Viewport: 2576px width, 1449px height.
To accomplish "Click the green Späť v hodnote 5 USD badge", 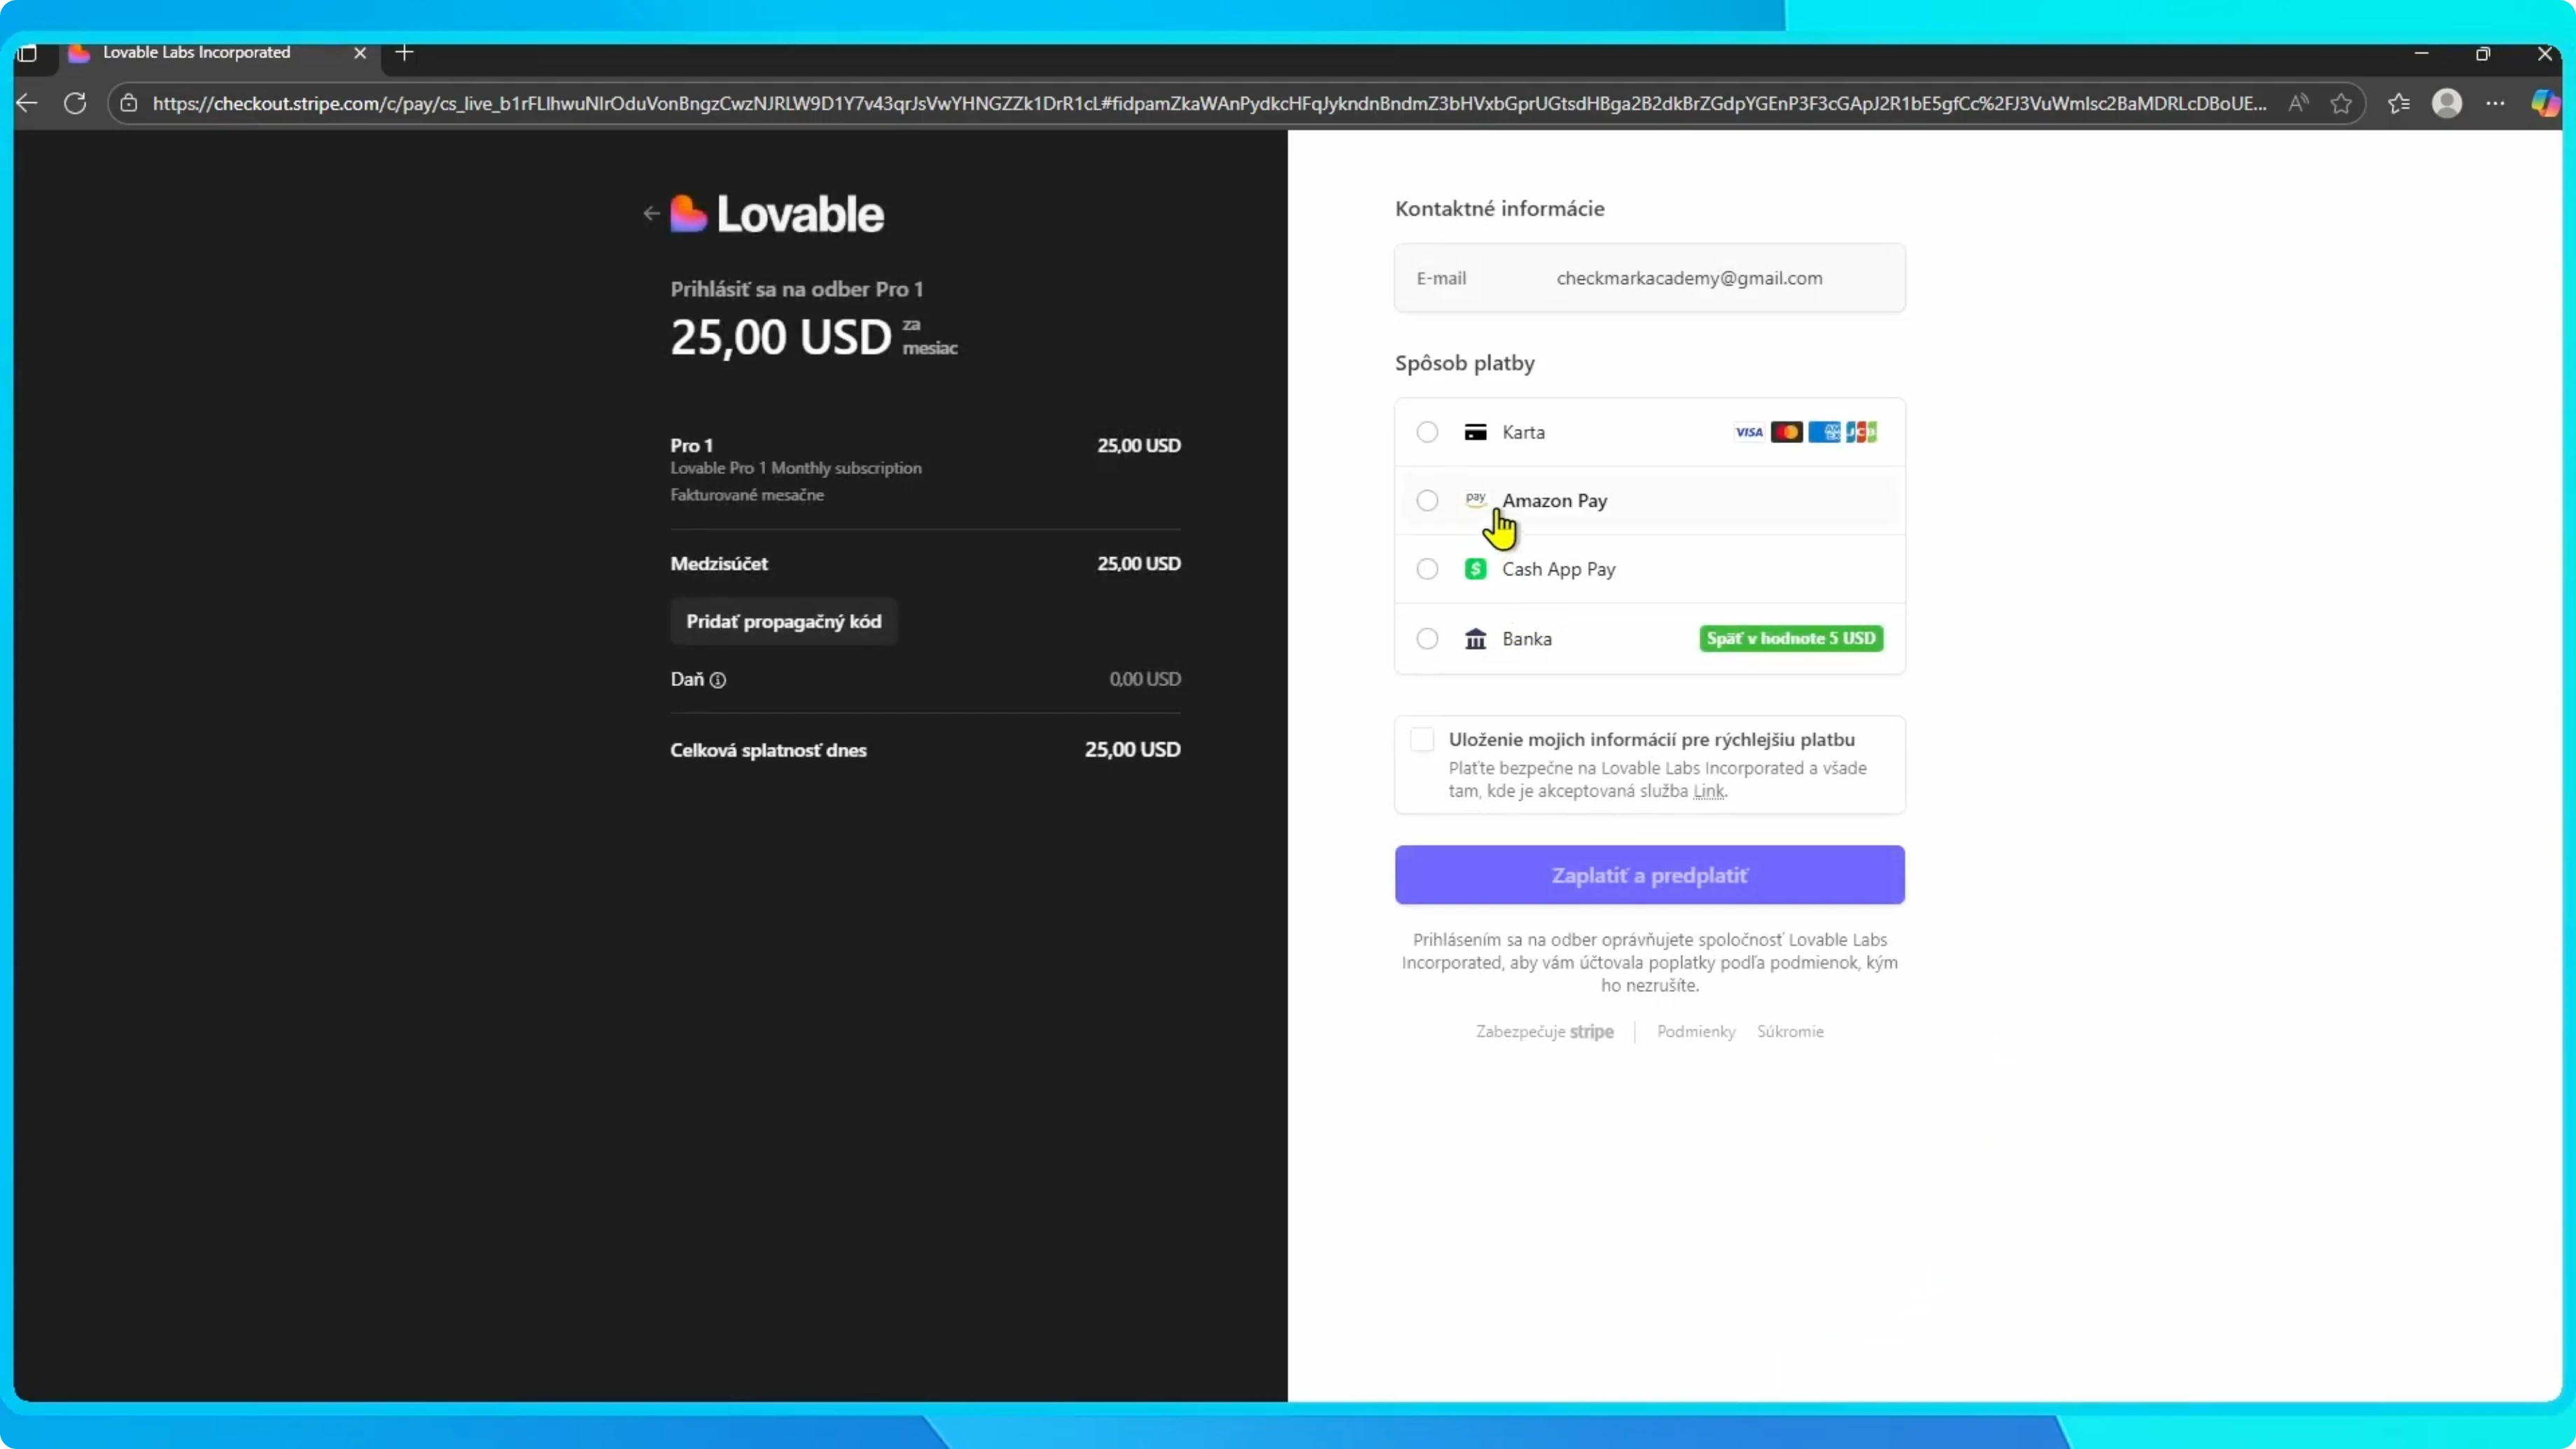I will tap(1791, 638).
